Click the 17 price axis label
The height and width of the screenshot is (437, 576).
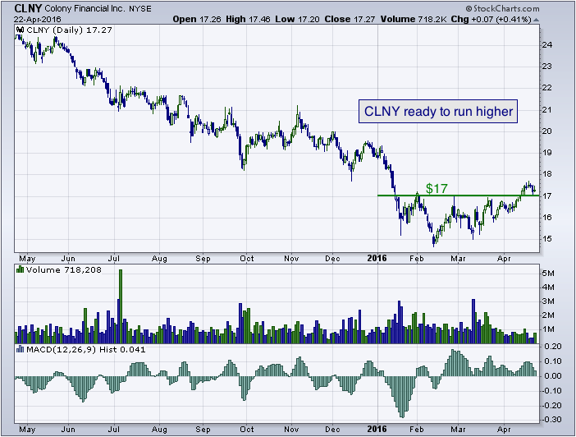(547, 195)
